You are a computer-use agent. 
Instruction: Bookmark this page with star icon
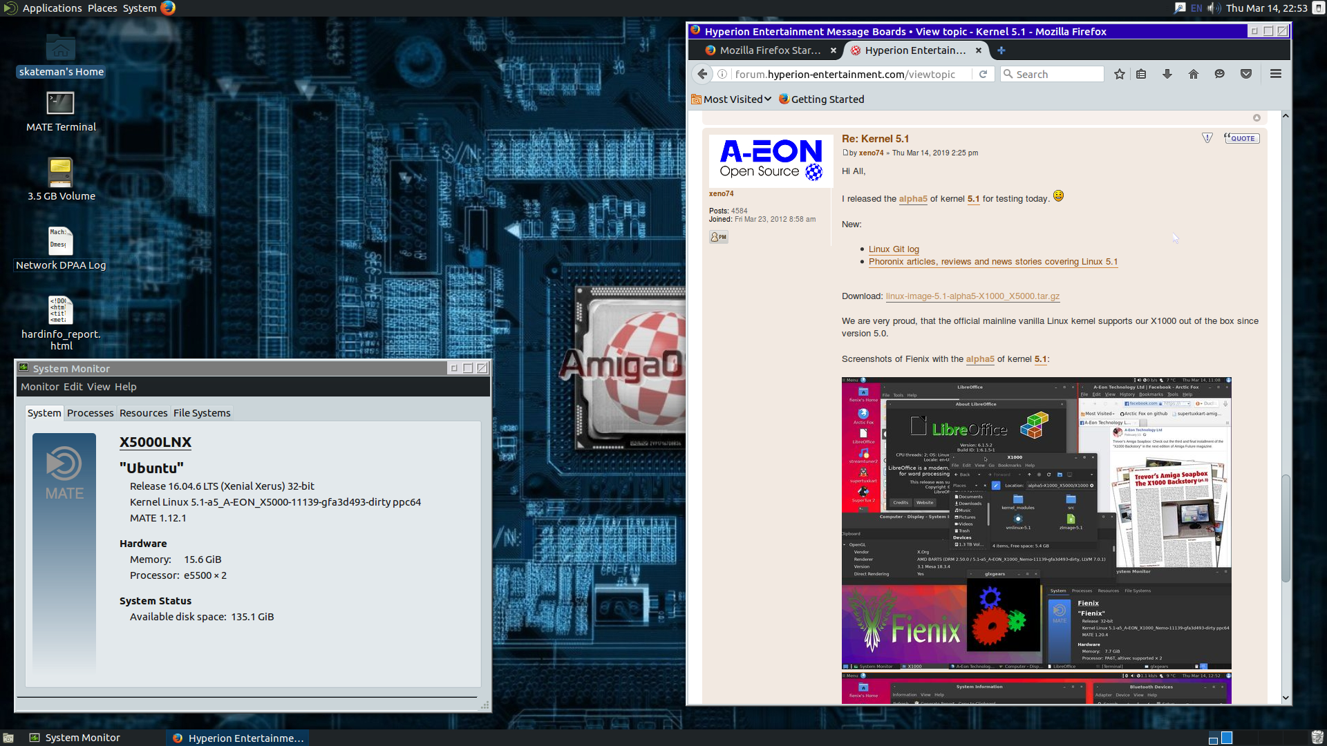(x=1120, y=74)
